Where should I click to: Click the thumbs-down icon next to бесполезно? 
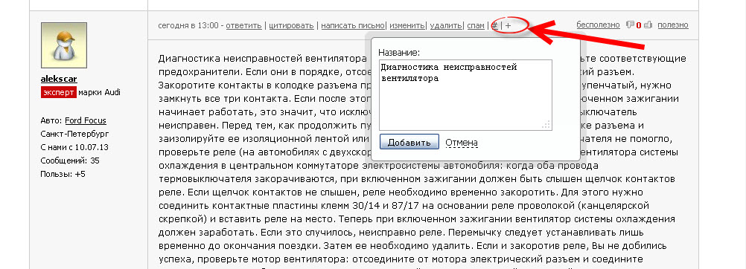pos(631,25)
